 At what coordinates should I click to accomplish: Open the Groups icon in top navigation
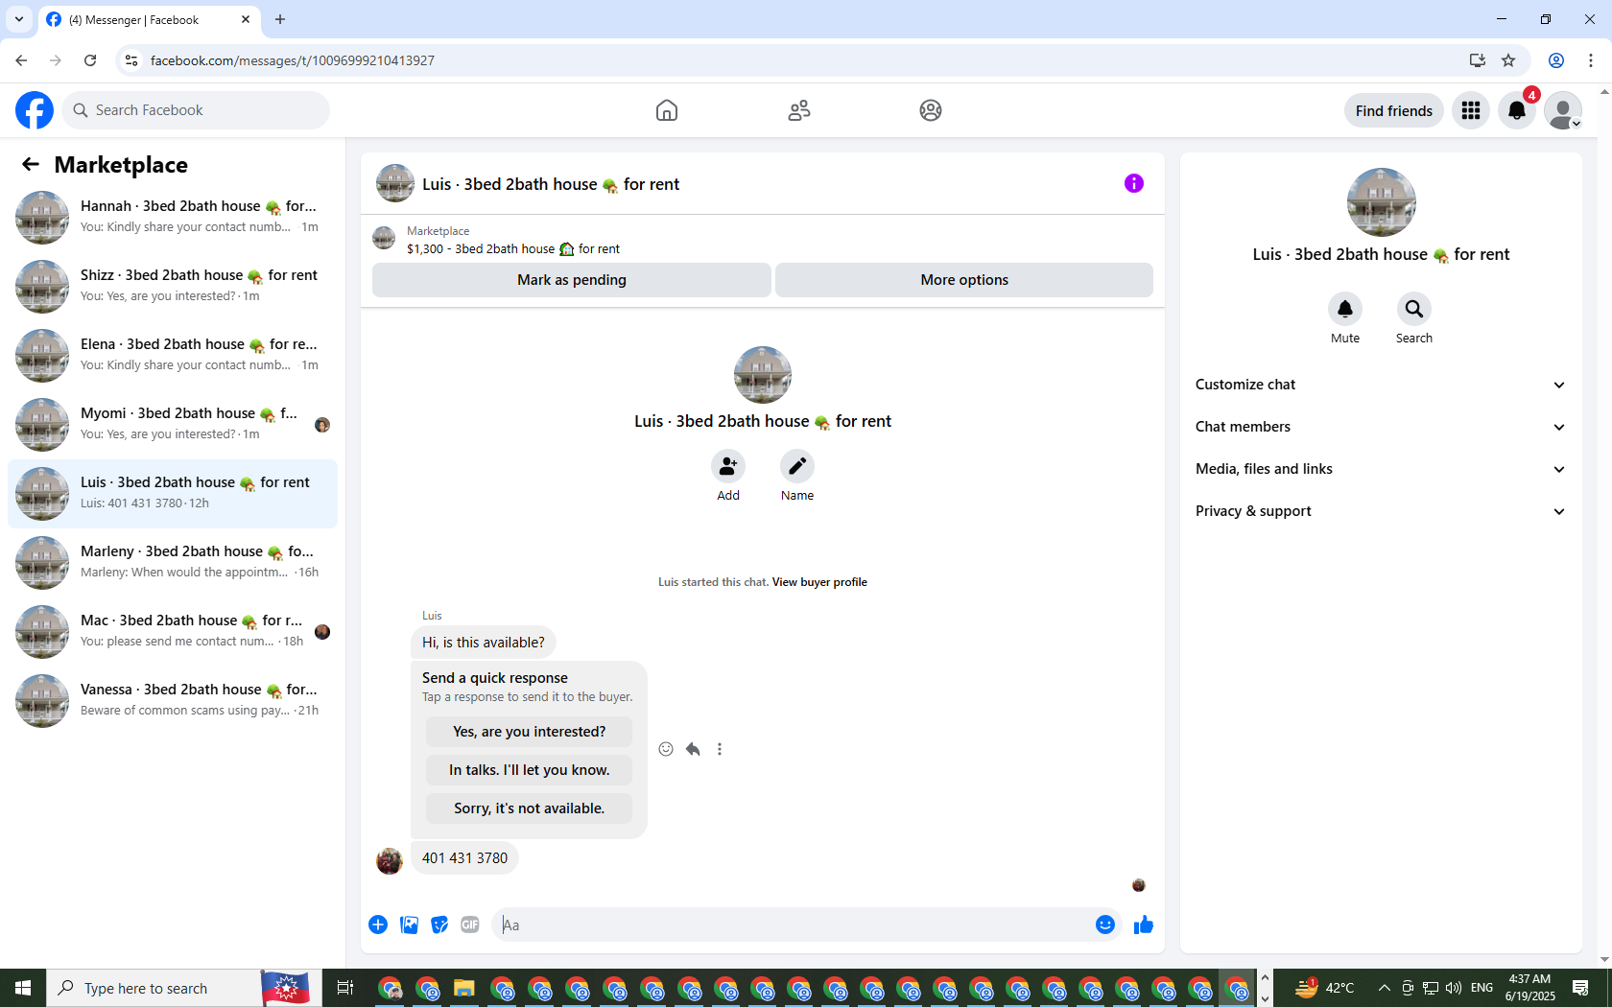click(931, 110)
